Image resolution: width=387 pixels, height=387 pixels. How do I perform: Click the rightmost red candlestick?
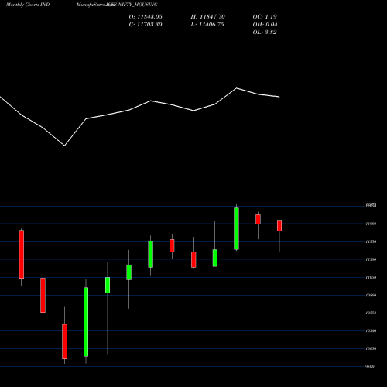coord(279,226)
